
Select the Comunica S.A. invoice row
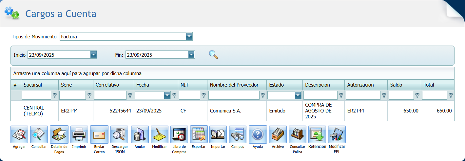point(225,111)
